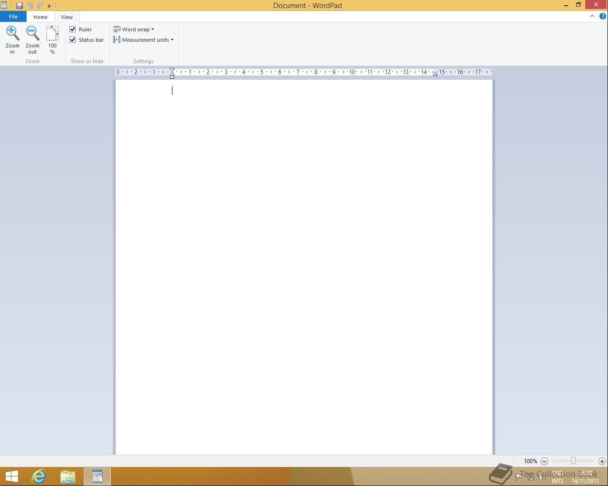The image size is (608, 486).
Task: Open the taskbar clock showing 14/11/2013
Action: (x=585, y=477)
